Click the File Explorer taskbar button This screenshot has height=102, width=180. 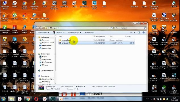click(11, 99)
